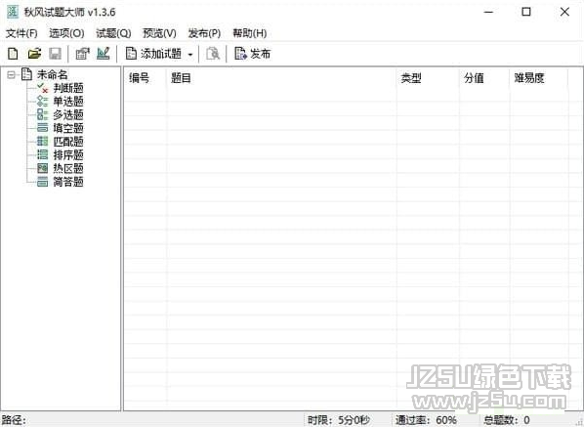584x427 pixels.
Task: Select 填空题 in the tree
Action: pyautogui.click(x=68, y=128)
